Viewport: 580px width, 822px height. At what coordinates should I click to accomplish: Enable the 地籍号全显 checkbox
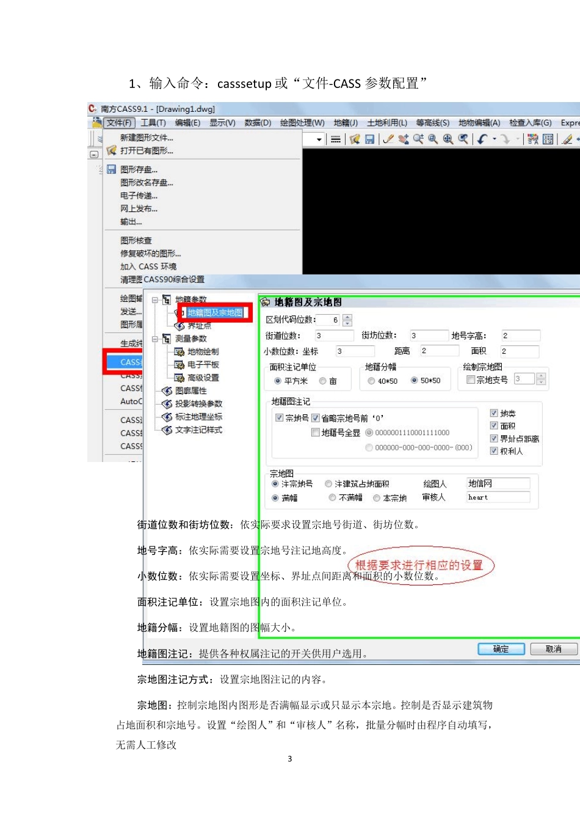pyautogui.click(x=316, y=433)
